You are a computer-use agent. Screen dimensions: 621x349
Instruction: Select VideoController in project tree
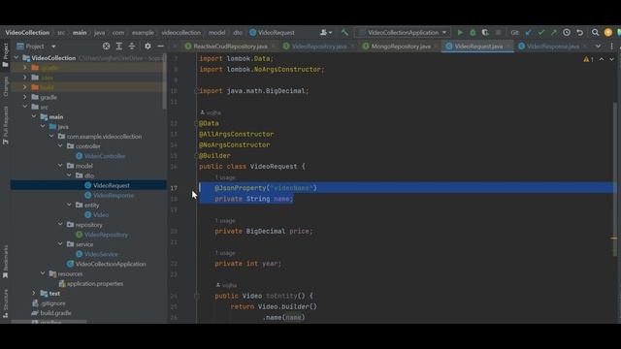pos(105,156)
